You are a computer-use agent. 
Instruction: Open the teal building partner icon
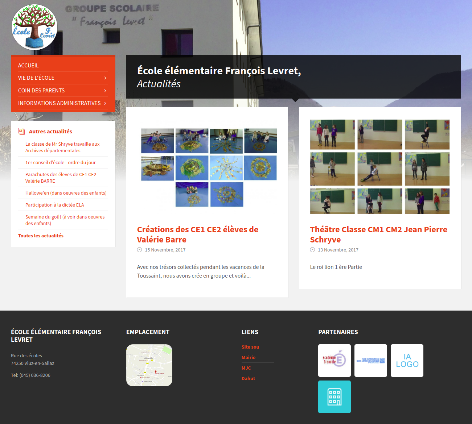click(x=334, y=397)
